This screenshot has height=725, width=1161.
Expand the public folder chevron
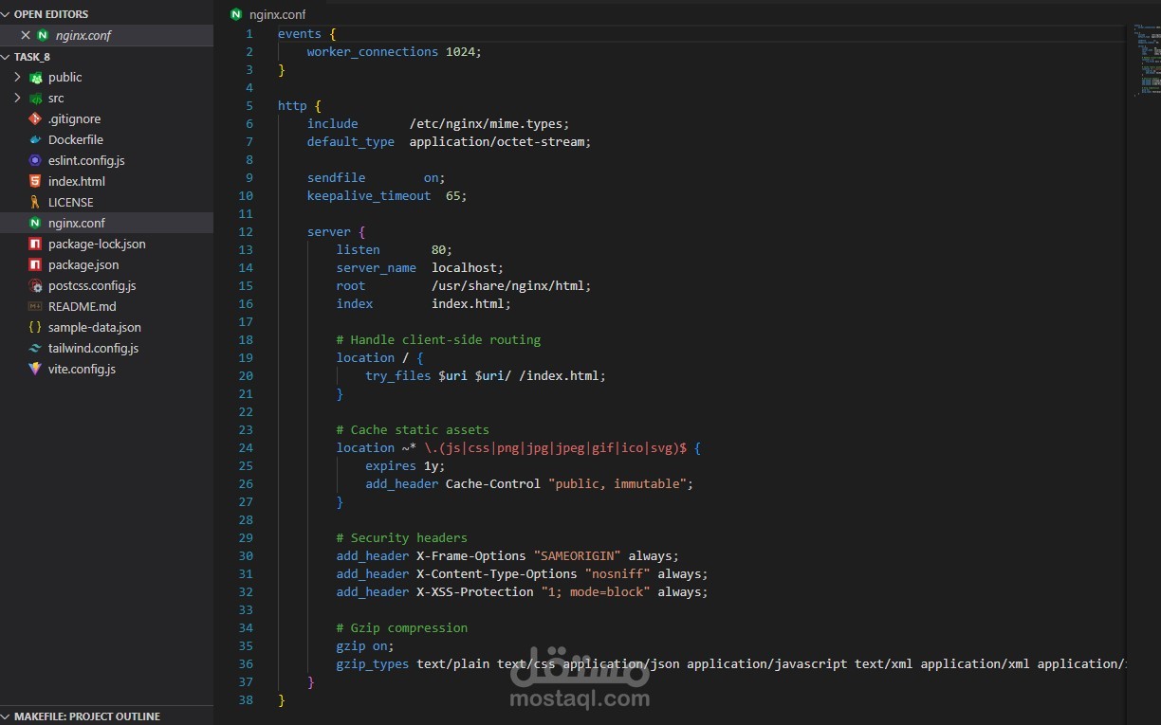tap(17, 77)
